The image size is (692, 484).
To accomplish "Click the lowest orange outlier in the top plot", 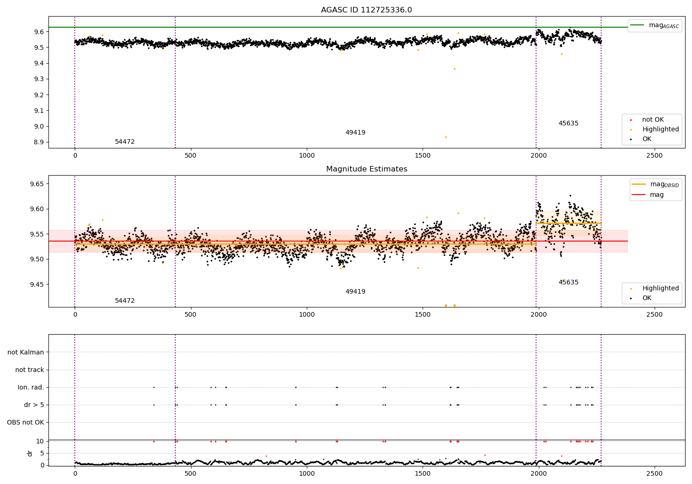I will coord(446,137).
